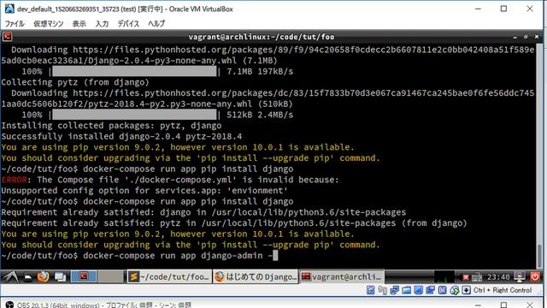Screen dimensions: 547x308
Task: Maximize the Oracle VM VirtualBox window
Action: point(503,9)
